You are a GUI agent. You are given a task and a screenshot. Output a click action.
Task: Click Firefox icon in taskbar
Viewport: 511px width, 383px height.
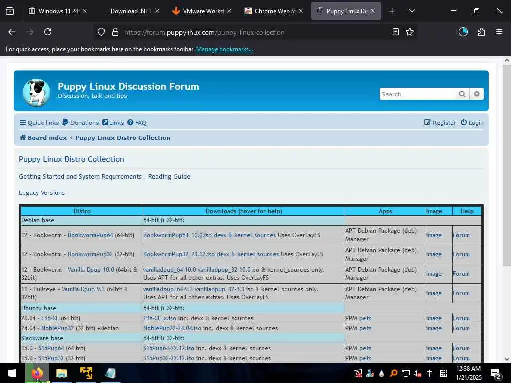pyautogui.click(x=37, y=373)
